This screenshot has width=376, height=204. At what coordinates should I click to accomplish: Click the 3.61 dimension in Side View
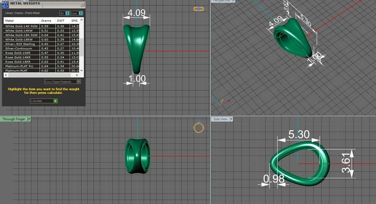coord(346,163)
